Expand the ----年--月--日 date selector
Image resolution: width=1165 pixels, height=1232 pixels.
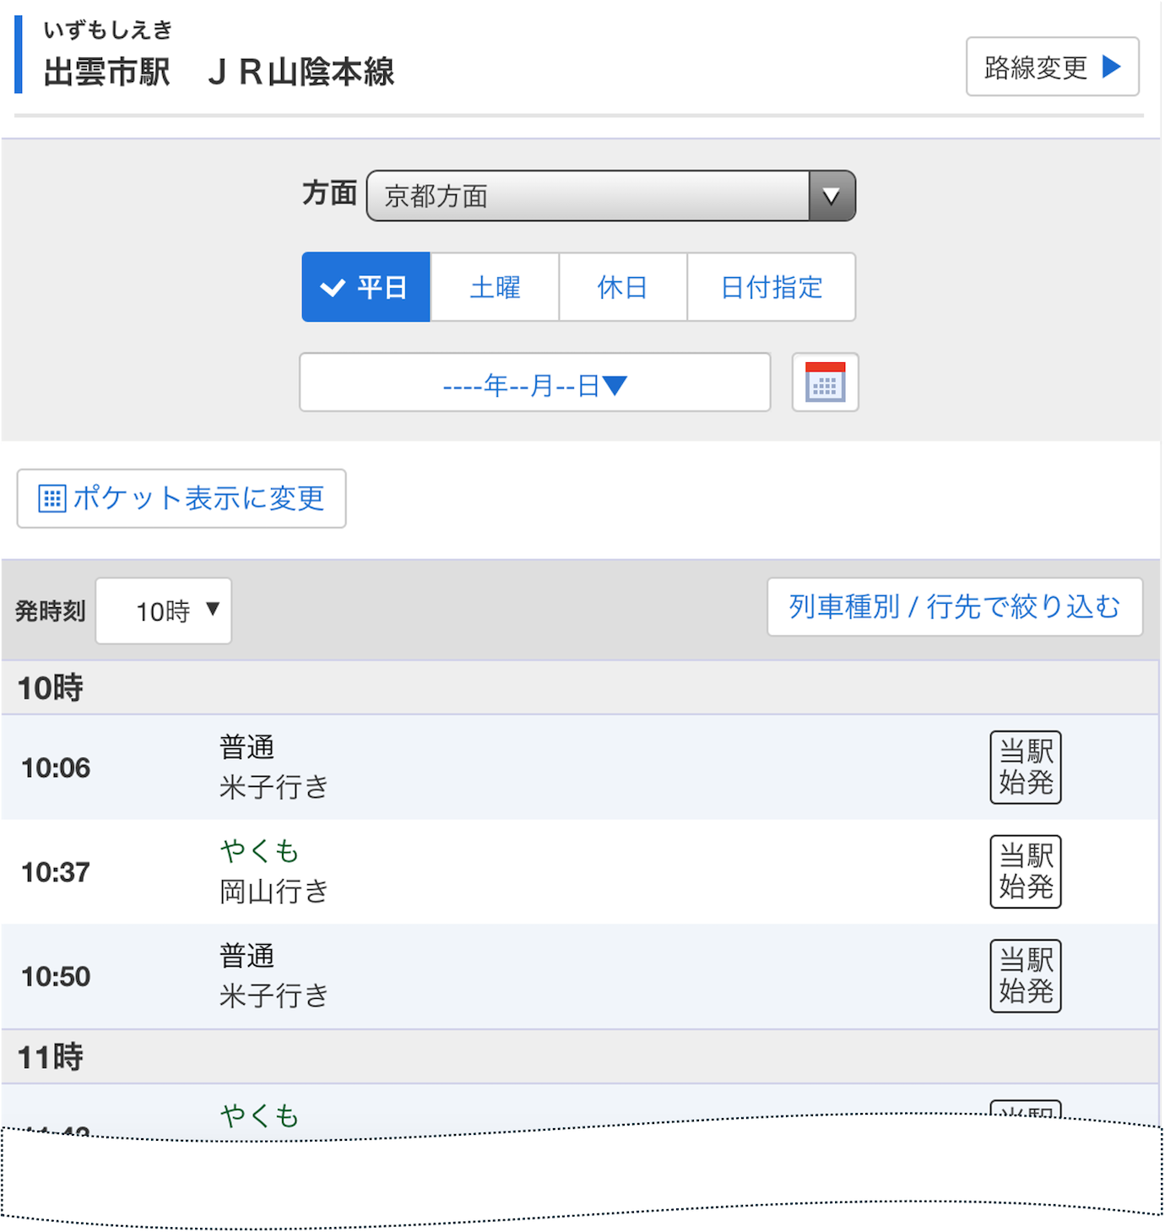coord(535,383)
